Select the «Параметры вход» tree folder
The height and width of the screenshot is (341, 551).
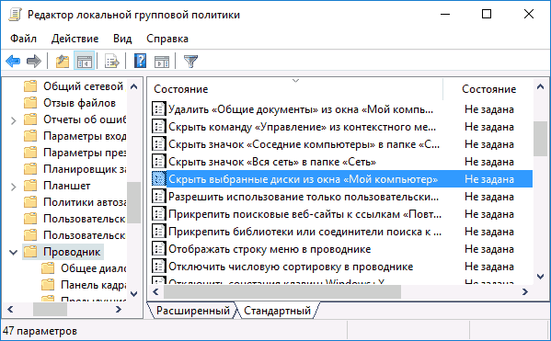click(x=85, y=136)
